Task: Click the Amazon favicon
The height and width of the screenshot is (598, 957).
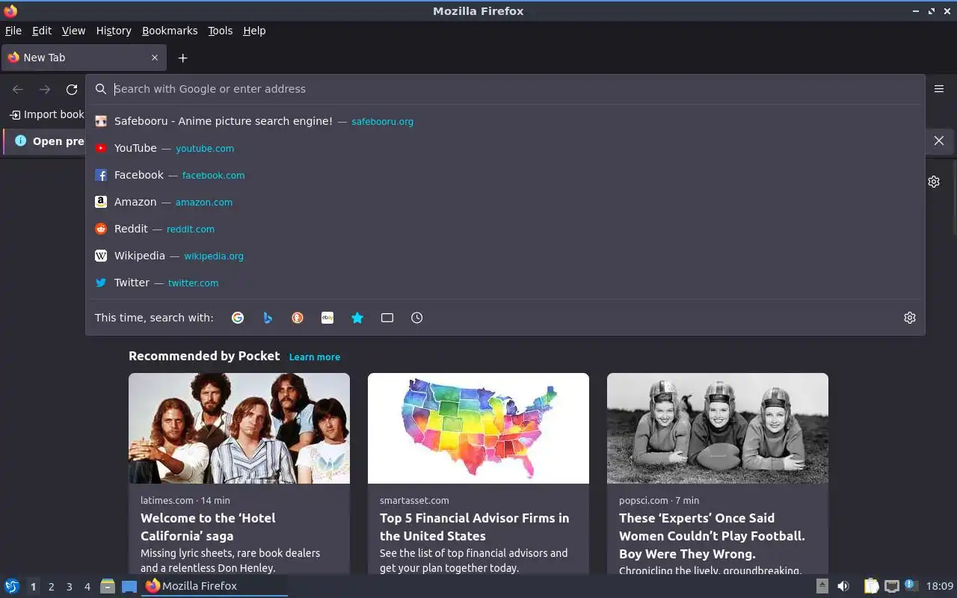Action: click(101, 202)
